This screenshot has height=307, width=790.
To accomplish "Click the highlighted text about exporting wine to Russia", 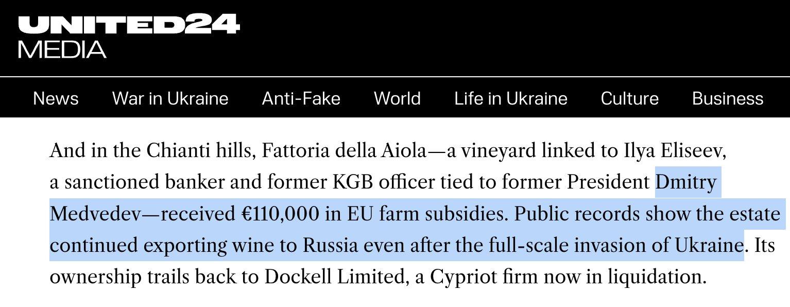I will click(397, 245).
